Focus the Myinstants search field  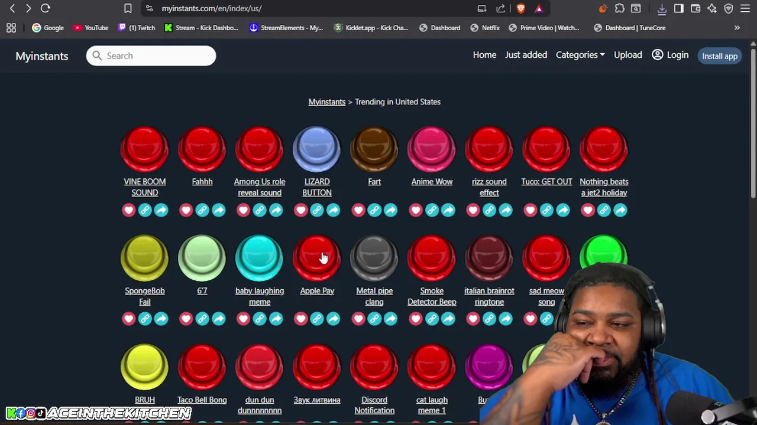(151, 56)
